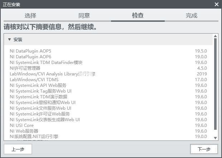The width and height of the screenshot is (222, 158).
Task: Click the 安装 section header label
Action: 18,40
